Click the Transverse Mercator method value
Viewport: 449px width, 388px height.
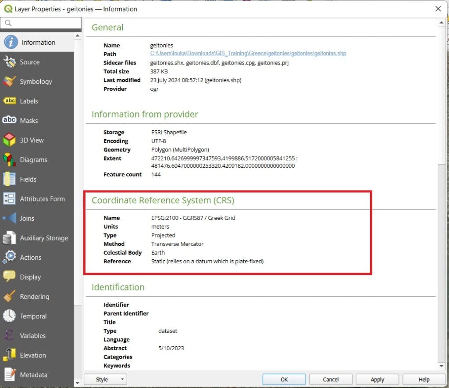(177, 244)
